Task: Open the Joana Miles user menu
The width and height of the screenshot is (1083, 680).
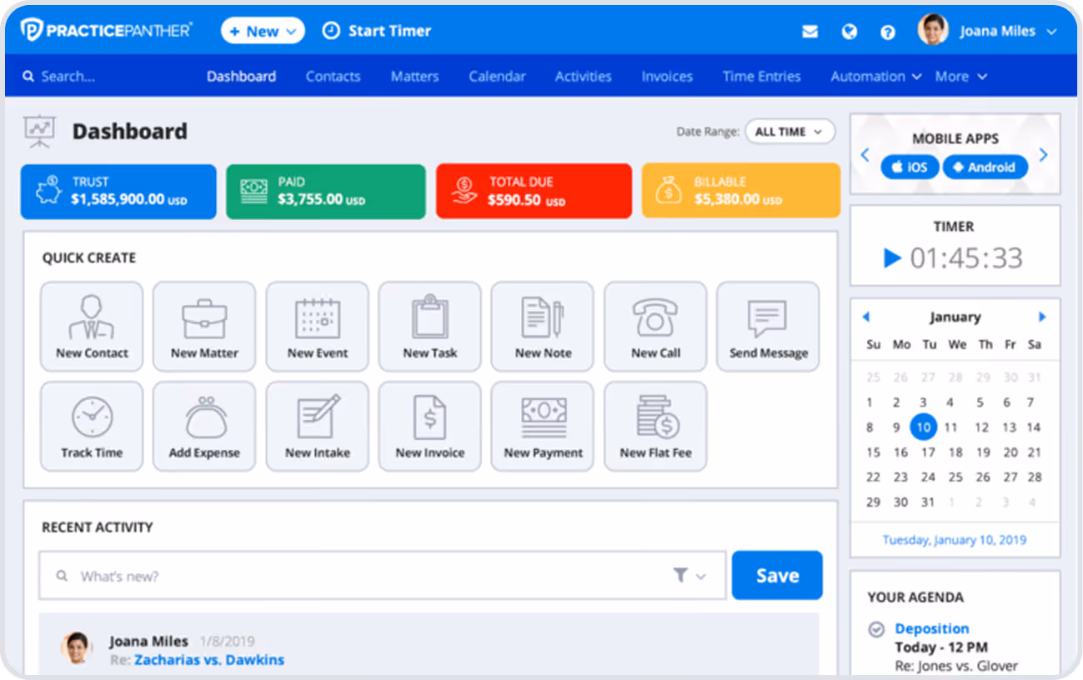Action: point(988,31)
